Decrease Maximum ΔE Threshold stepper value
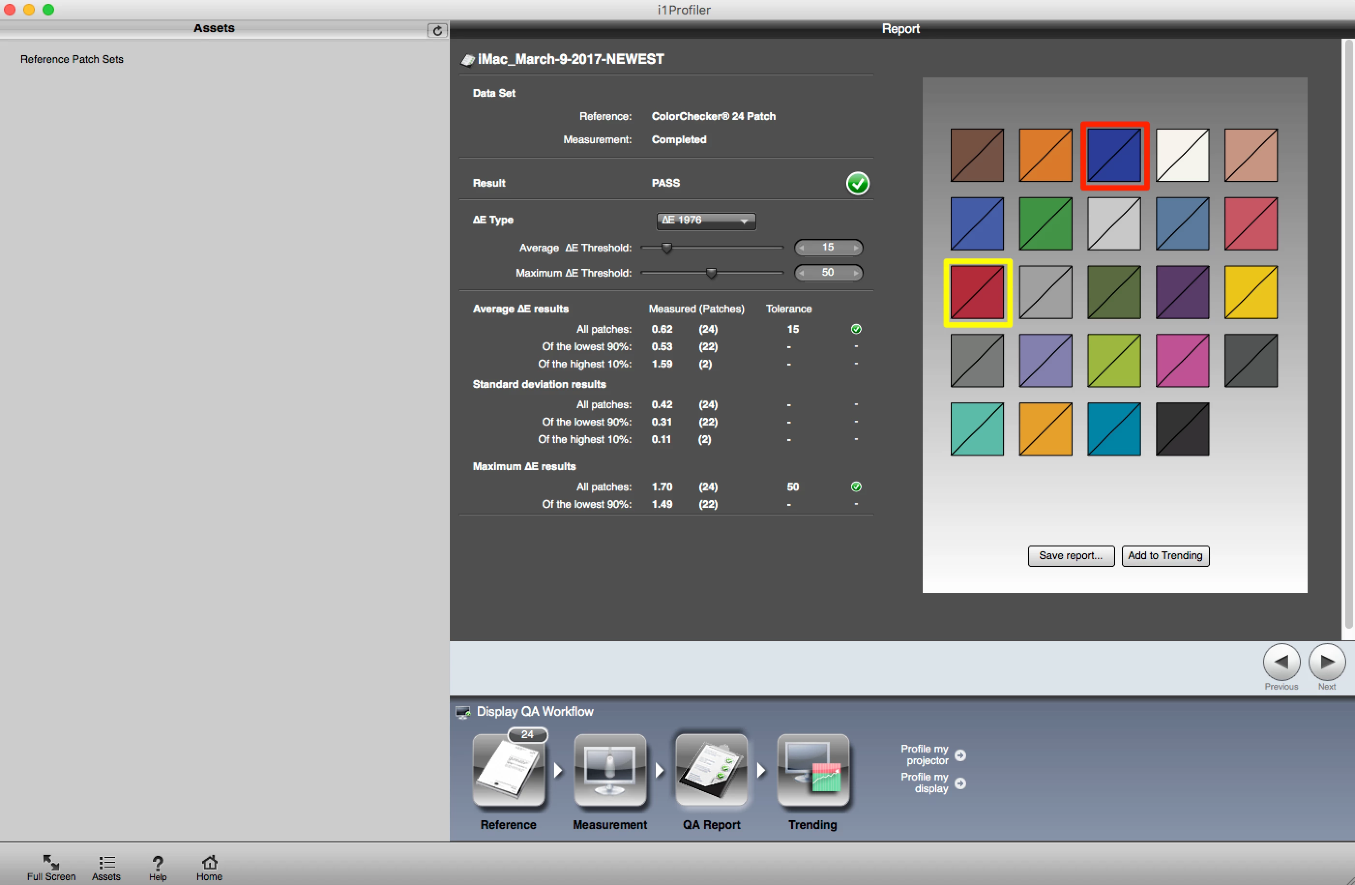Image resolution: width=1355 pixels, height=885 pixels. [802, 273]
